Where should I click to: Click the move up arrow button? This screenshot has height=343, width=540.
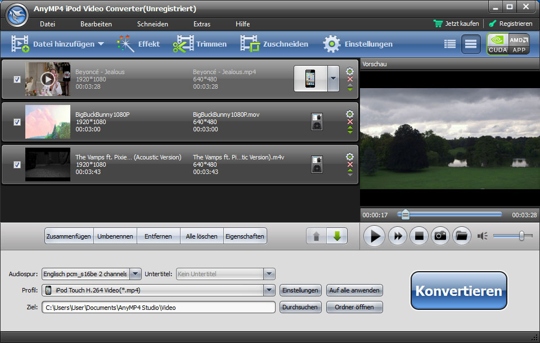pos(316,236)
